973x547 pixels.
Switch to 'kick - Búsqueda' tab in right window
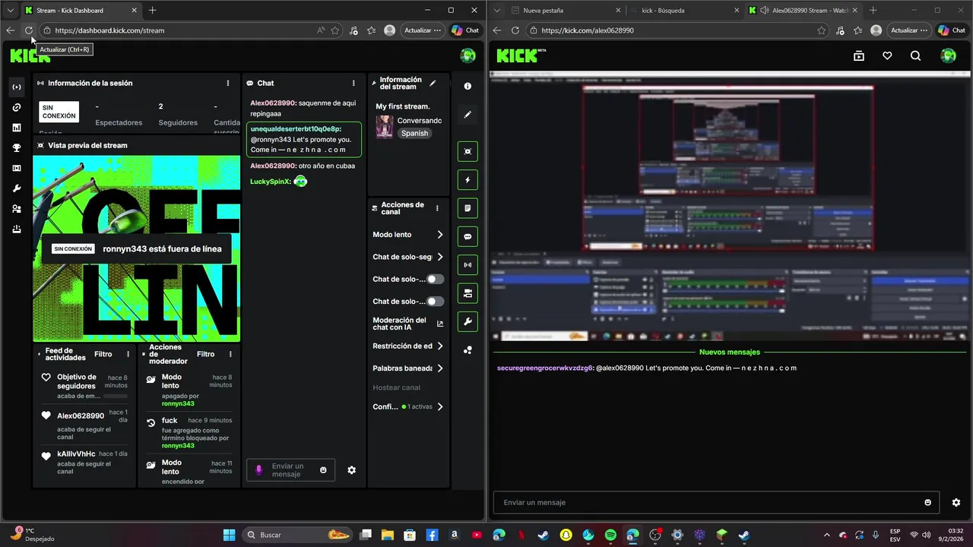(x=685, y=11)
